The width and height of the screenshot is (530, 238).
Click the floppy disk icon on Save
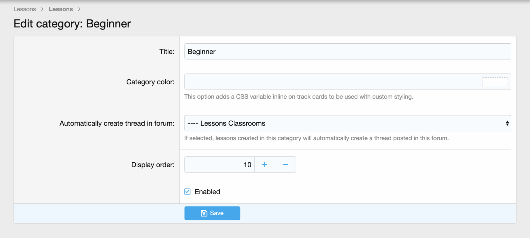(204, 213)
